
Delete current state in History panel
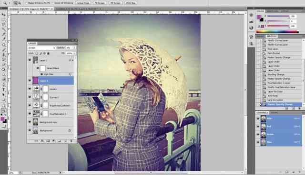click(299, 109)
